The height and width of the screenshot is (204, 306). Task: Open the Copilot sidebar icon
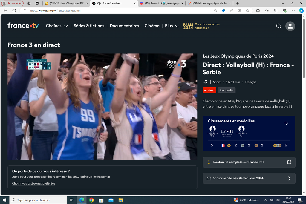click(x=301, y=10)
